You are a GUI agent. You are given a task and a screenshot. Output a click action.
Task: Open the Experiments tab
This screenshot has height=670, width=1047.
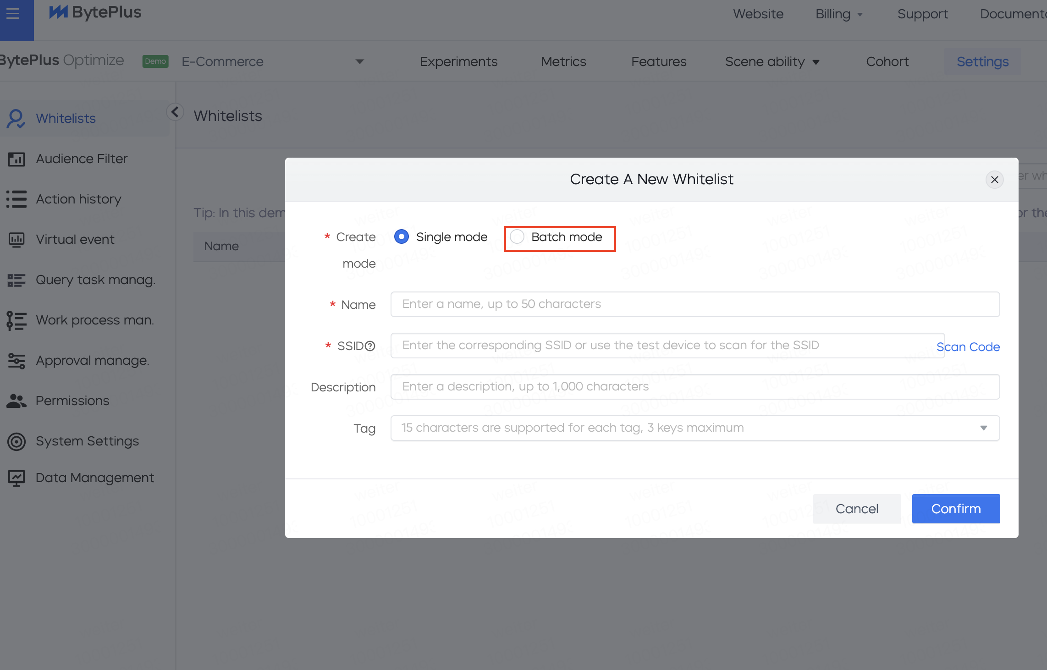(x=458, y=62)
